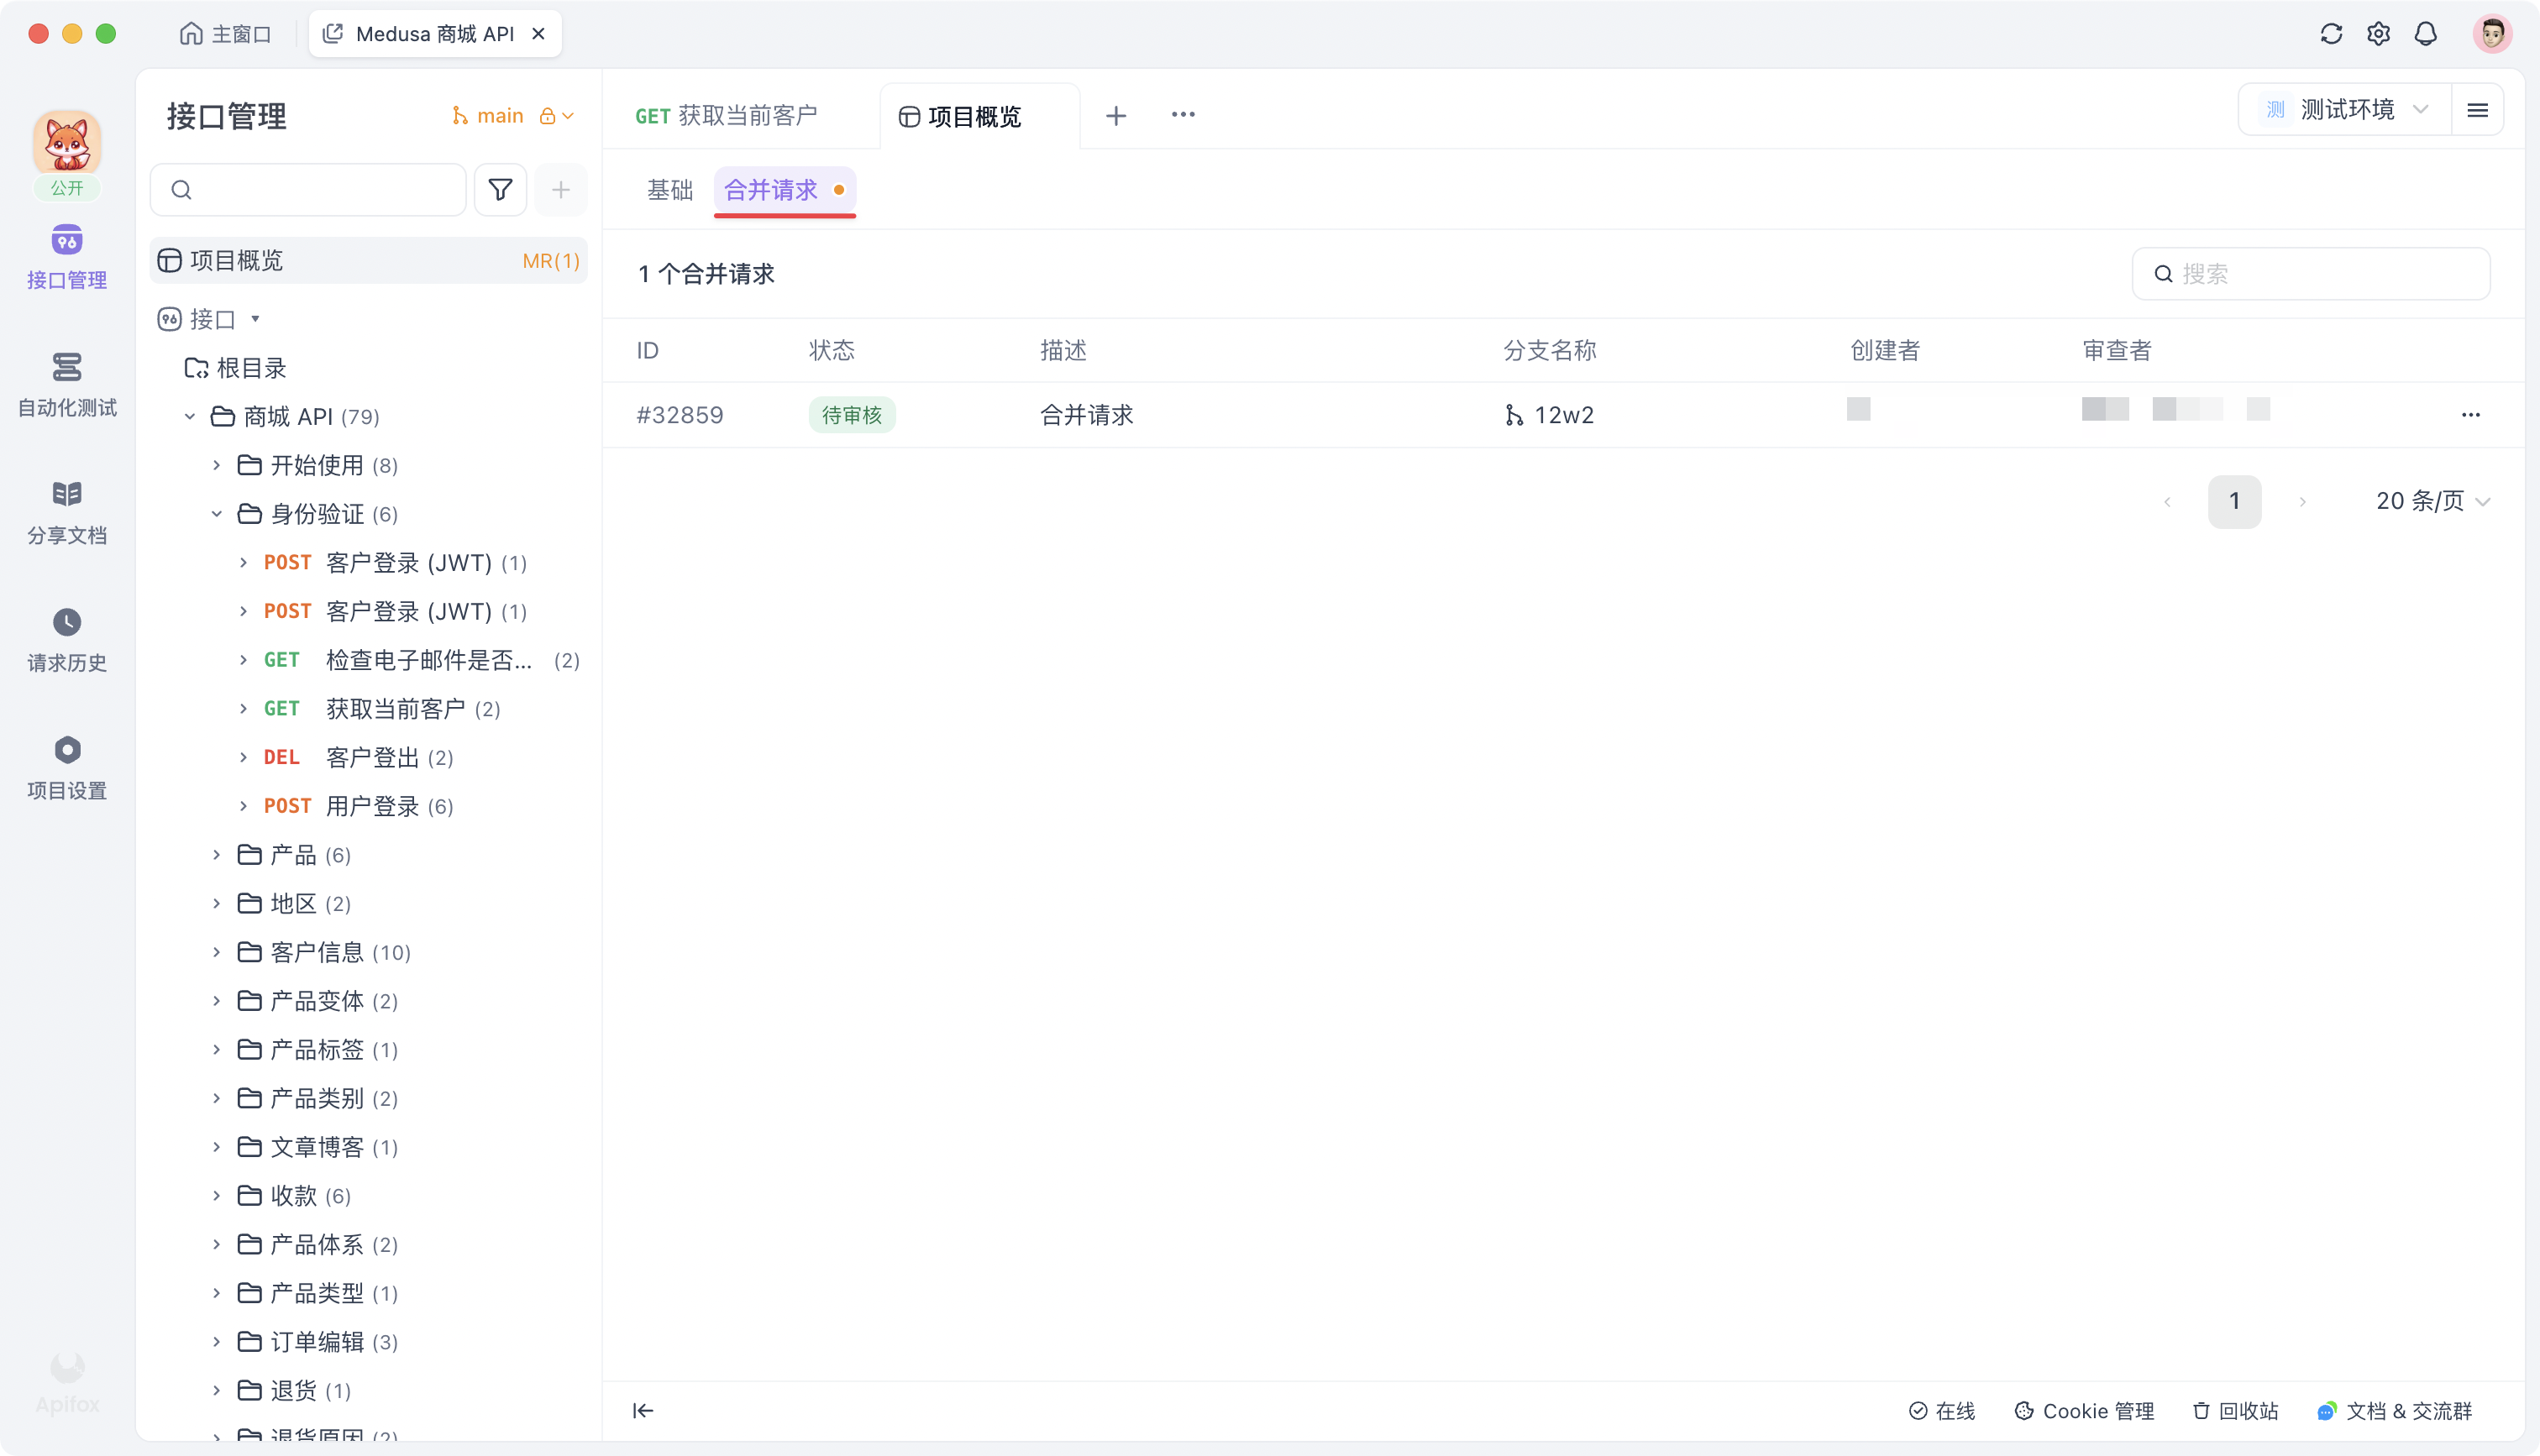Open the settings gear icon

tap(2379, 33)
